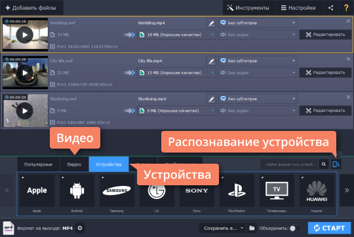Click Edit (Редактировать) for Skydiving.mp4

pyautogui.click(x=325, y=111)
